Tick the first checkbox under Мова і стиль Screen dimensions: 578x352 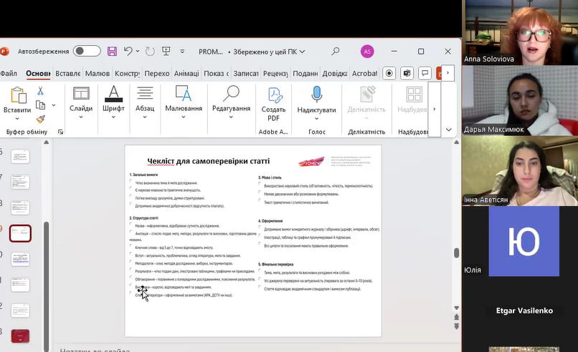click(x=260, y=185)
